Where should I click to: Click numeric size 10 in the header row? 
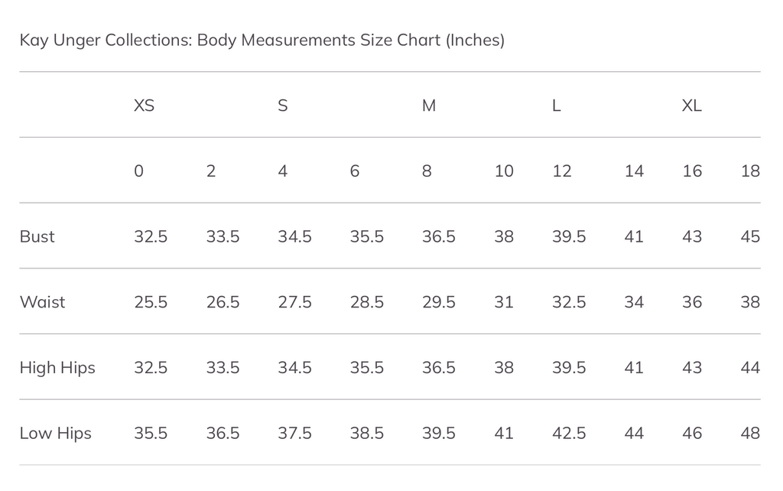point(504,171)
